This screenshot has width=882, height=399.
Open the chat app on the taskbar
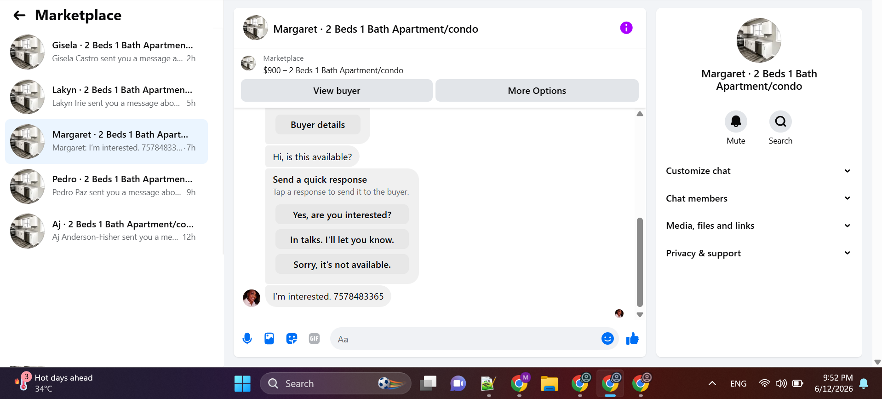(x=458, y=383)
